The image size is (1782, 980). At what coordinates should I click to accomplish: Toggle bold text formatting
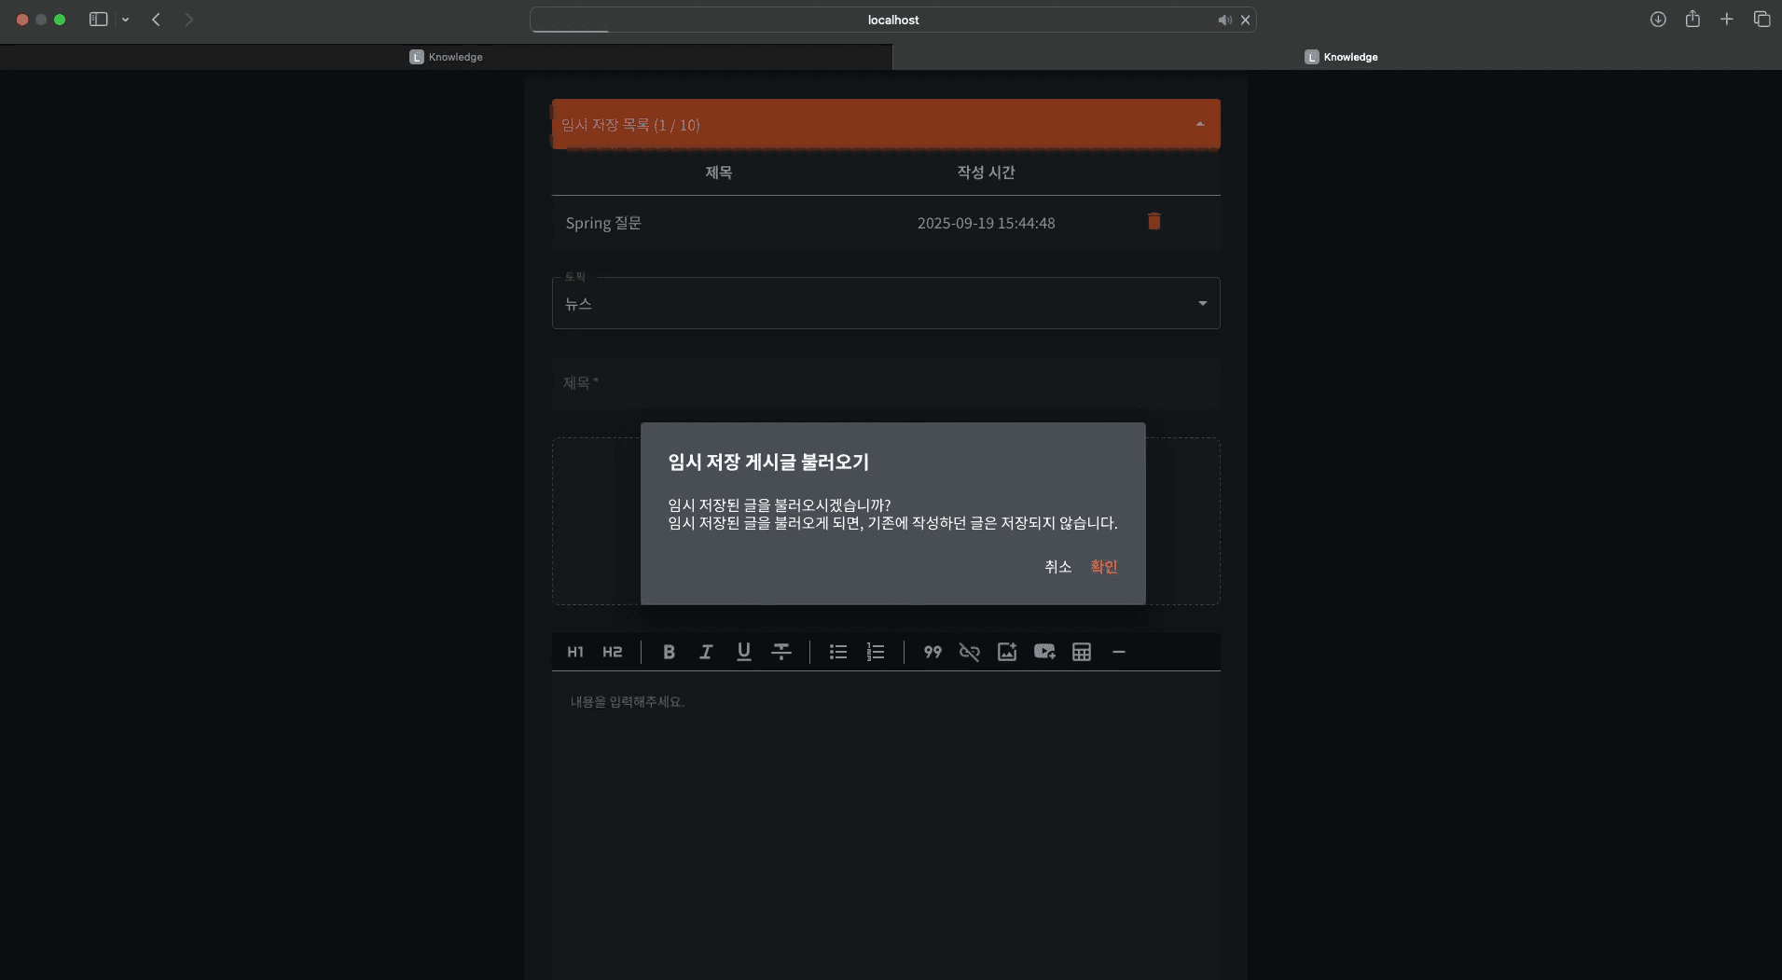click(670, 652)
